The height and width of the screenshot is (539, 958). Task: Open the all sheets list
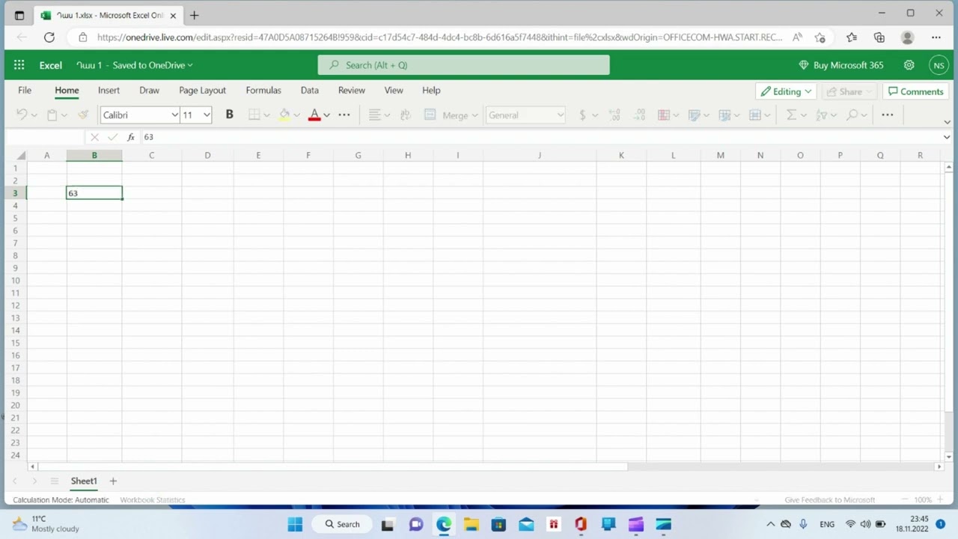54,481
